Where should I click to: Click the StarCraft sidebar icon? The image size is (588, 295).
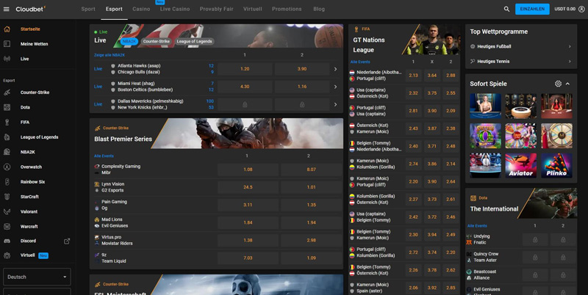tap(7, 197)
